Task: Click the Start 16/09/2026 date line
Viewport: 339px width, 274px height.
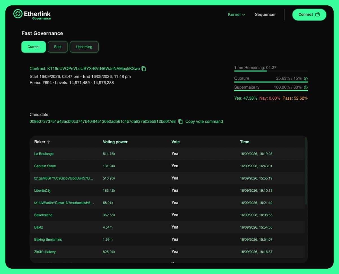Action: click(80, 76)
